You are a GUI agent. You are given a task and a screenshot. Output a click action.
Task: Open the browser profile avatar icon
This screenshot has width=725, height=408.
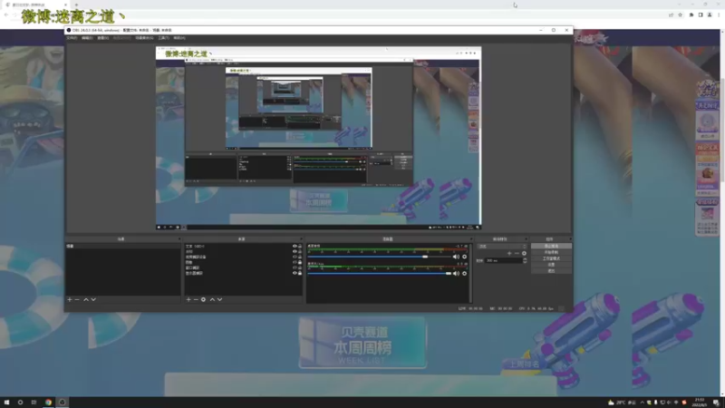click(x=710, y=15)
